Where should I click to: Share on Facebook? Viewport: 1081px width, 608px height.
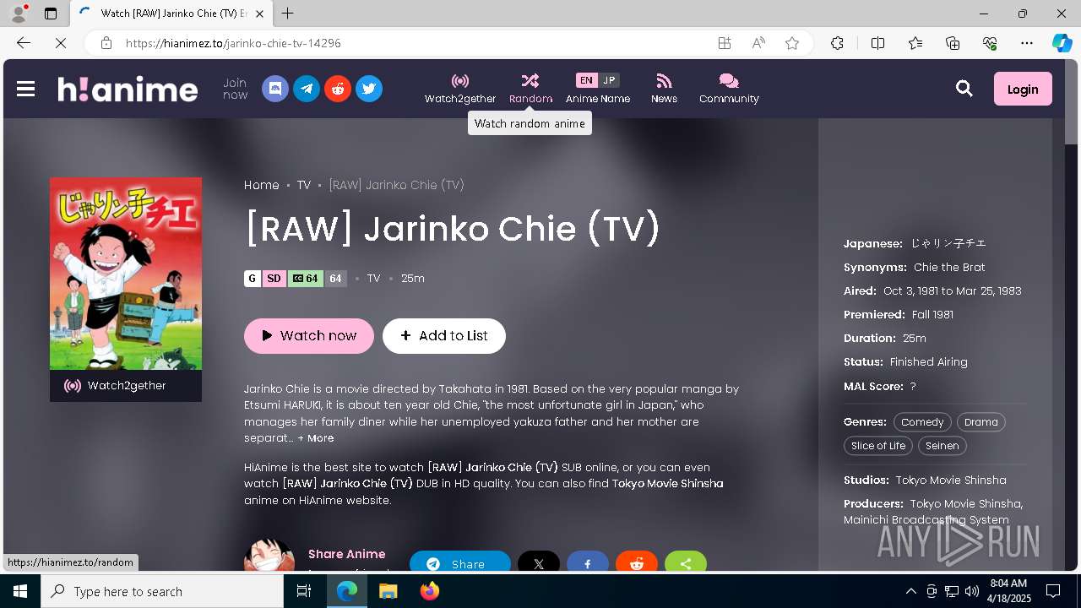pos(588,563)
